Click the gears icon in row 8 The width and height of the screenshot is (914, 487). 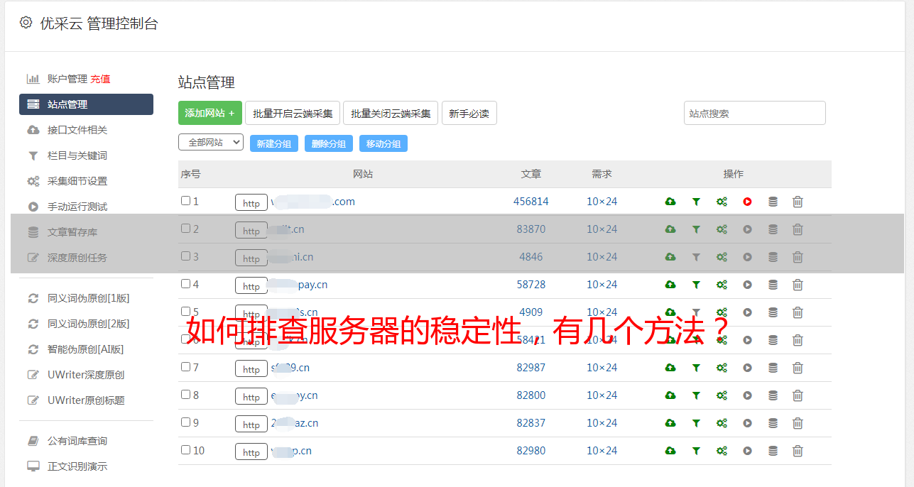pos(722,395)
